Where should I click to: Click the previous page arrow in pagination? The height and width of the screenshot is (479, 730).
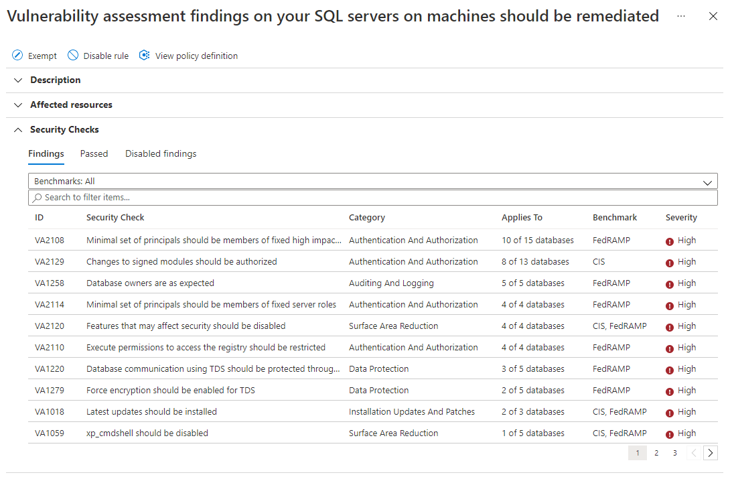pos(693,453)
